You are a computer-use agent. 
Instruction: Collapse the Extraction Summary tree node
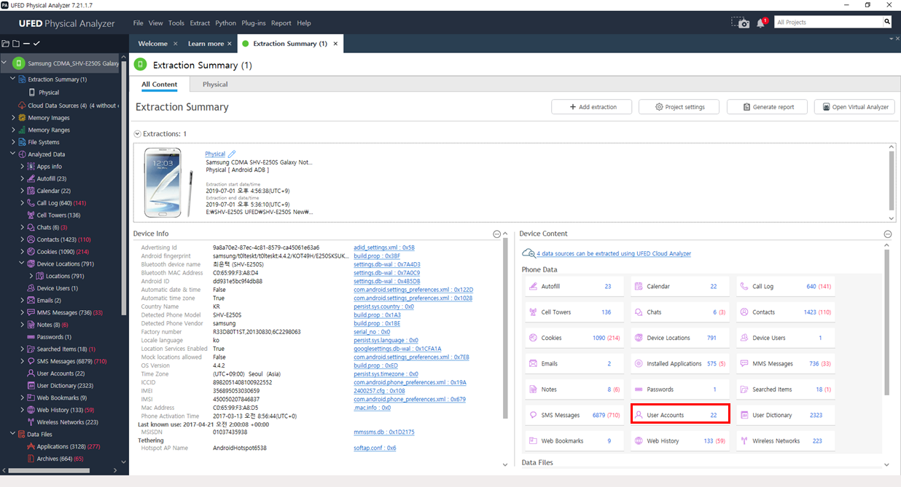click(13, 79)
